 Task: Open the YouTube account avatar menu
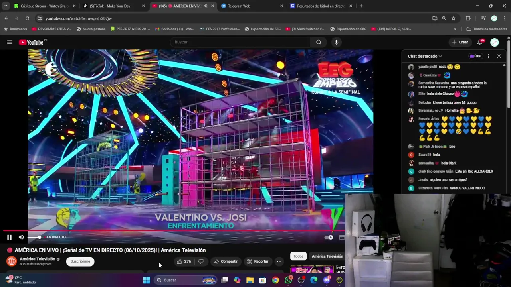click(x=495, y=42)
